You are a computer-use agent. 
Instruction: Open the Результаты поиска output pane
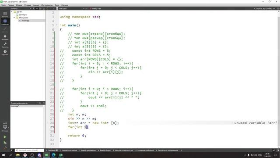(x=68, y=150)
